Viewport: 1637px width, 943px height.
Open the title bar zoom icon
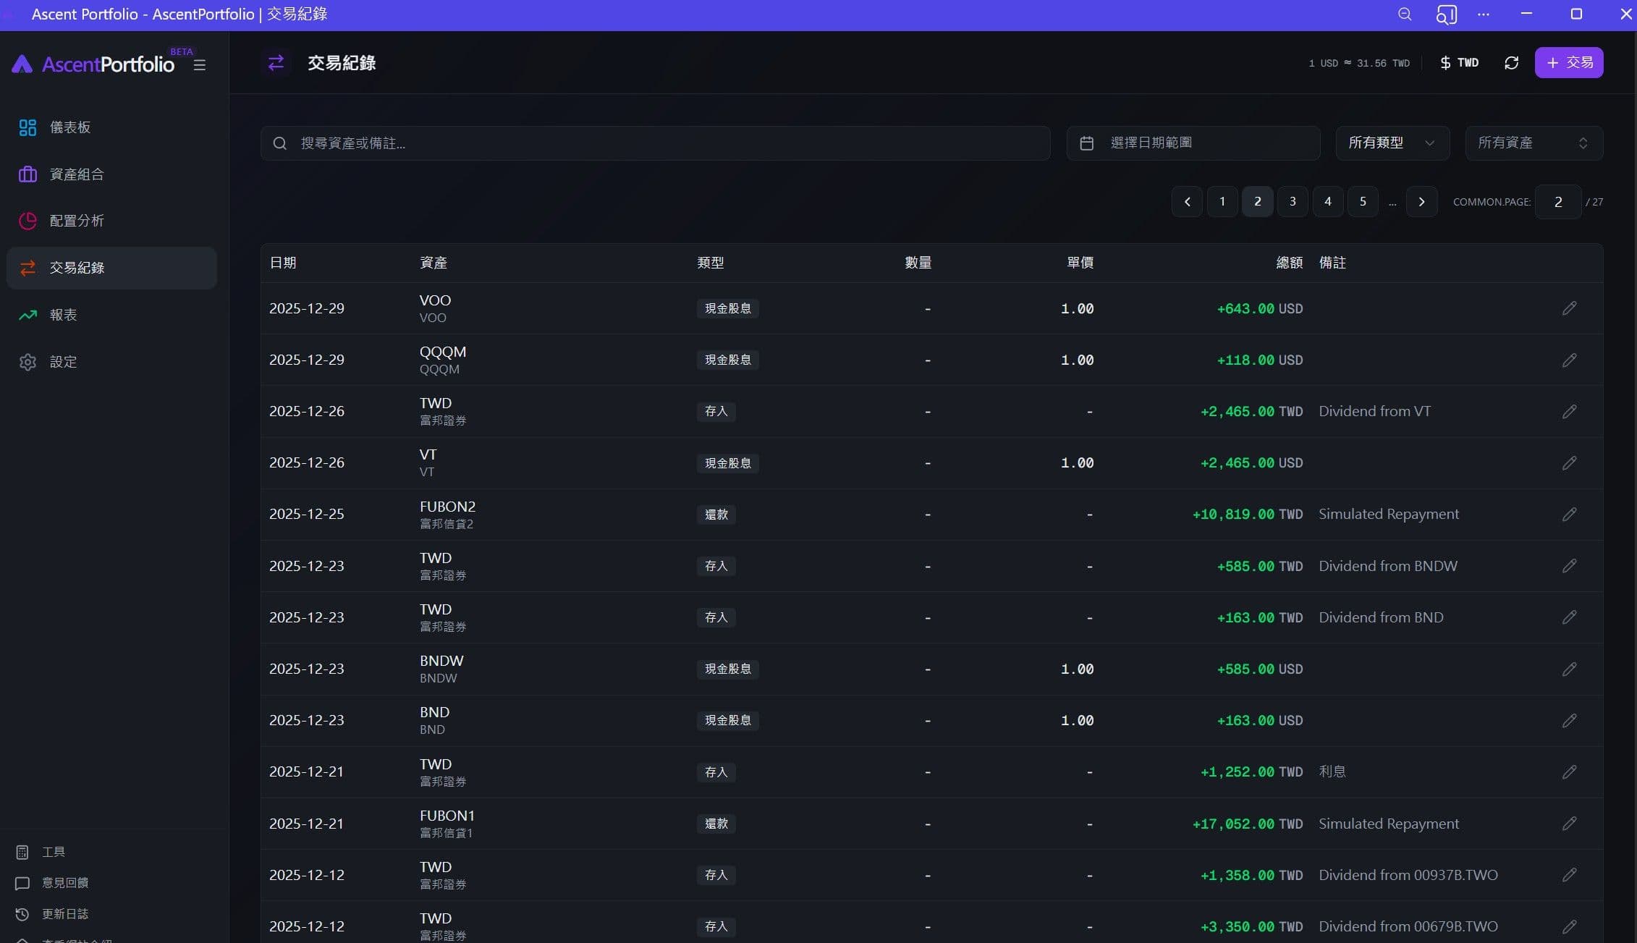click(1405, 14)
